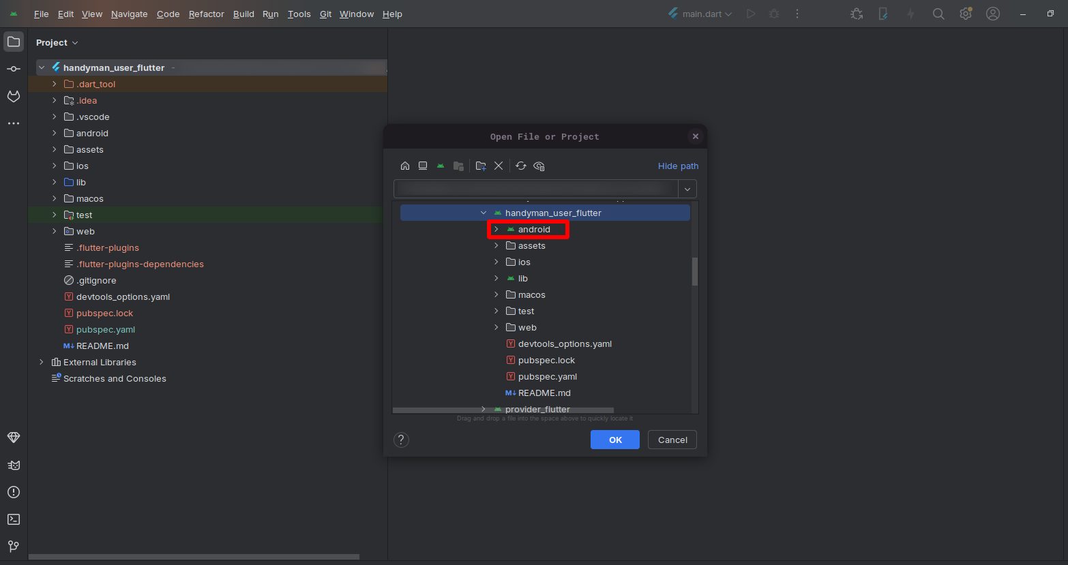Viewport: 1068px width, 565px height.
Task: Open the Git tool window icon
Action: tap(14, 547)
